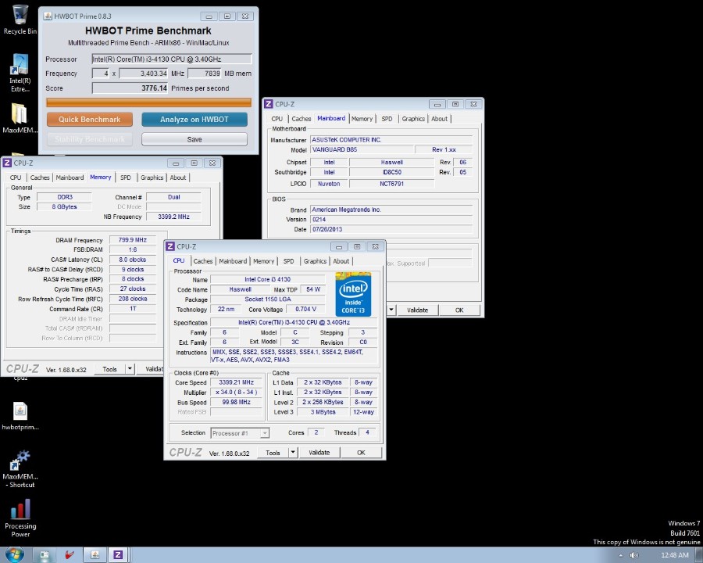
Task: Click the first pinned taskbar program icon
Action: (x=45, y=555)
